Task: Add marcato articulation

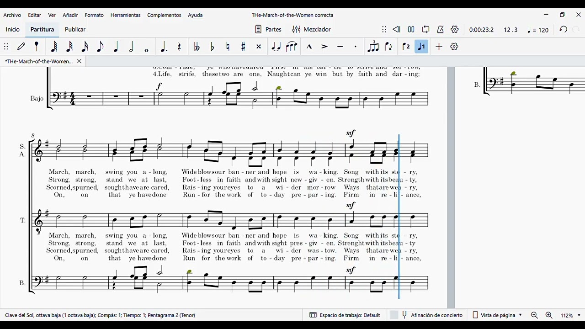Action: click(309, 47)
